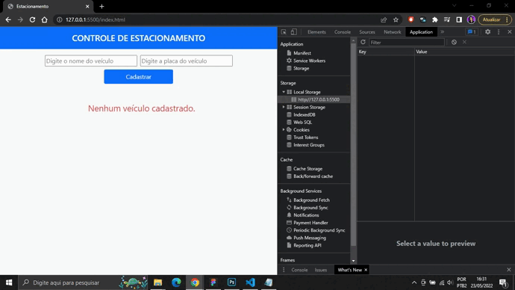Screen dimensions: 515x290
Task: Expand the Cookies tree item
Action: click(x=284, y=129)
